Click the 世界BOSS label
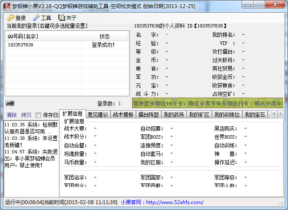The image size is (288, 210). pos(226,137)
